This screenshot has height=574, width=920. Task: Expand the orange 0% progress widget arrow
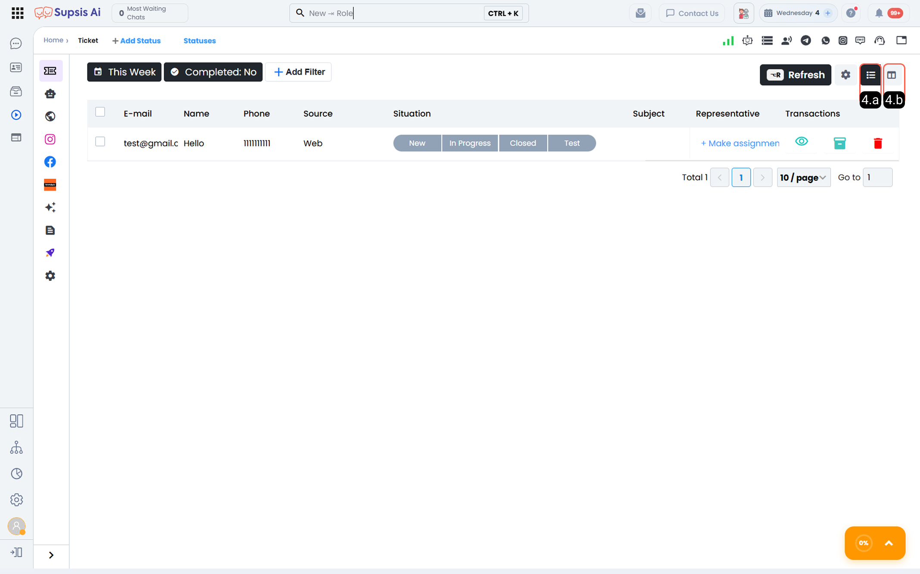coord(889,543)
